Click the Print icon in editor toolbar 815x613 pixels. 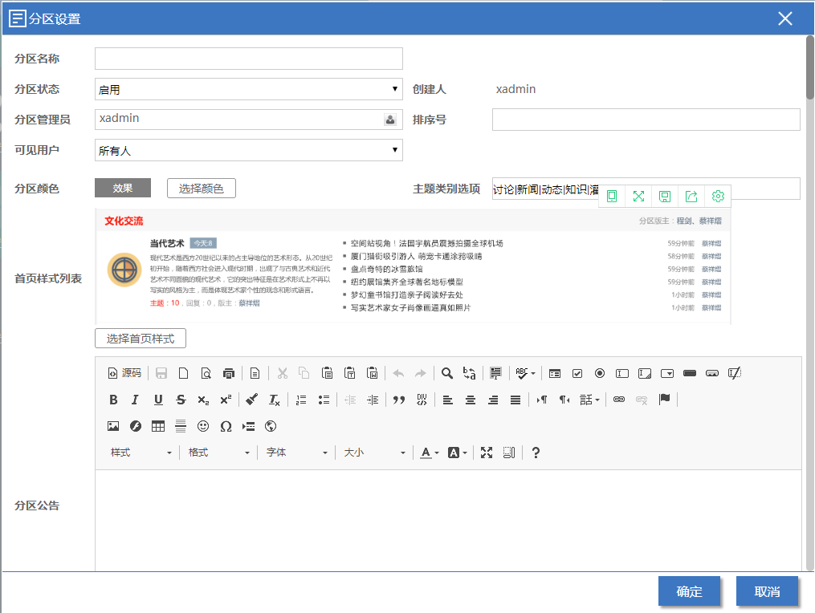click(x=228, y=373)
